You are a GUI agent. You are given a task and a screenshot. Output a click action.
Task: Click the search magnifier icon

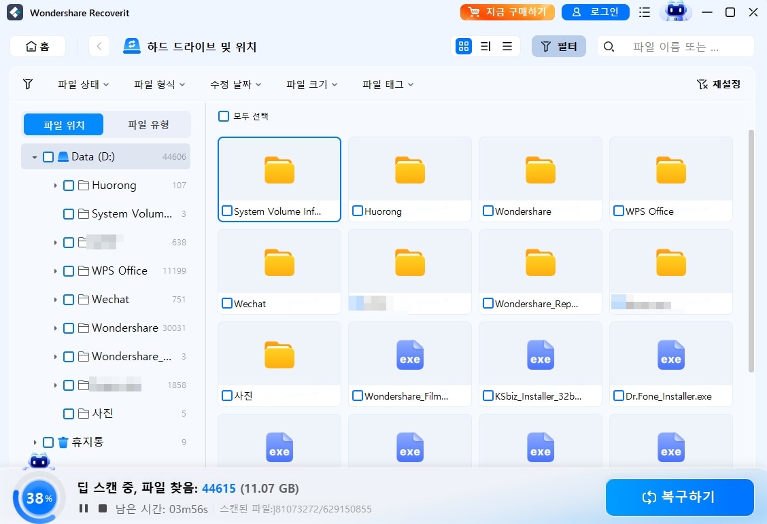coord(609,46)
